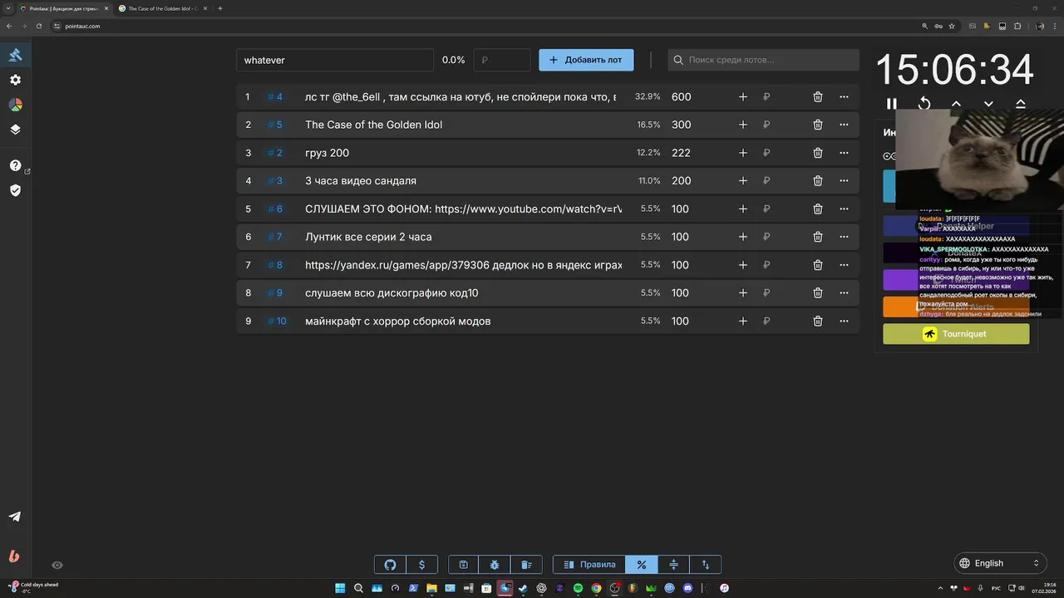The image size is (1064, 598).
Task: Delete the first lot with 600 amount
Action: click(x=818, y=97)
